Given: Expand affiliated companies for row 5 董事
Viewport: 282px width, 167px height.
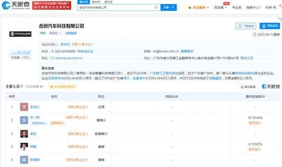Looking at the screenshot, I should (x=77, y=160).
